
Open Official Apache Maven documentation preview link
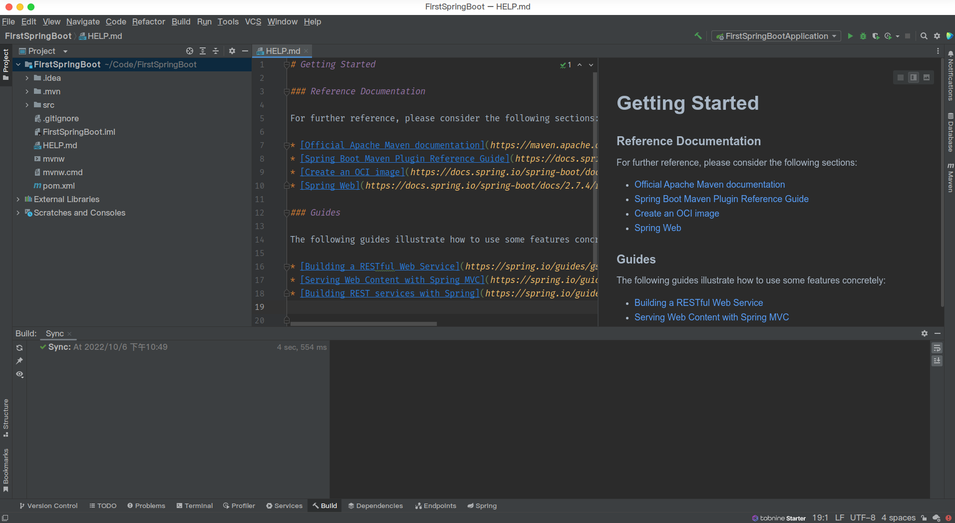(x=709, y=184)
